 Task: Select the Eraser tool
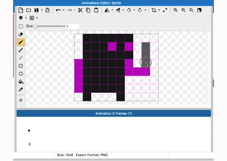21,34
